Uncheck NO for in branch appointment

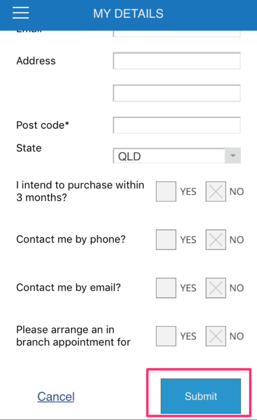216,336
